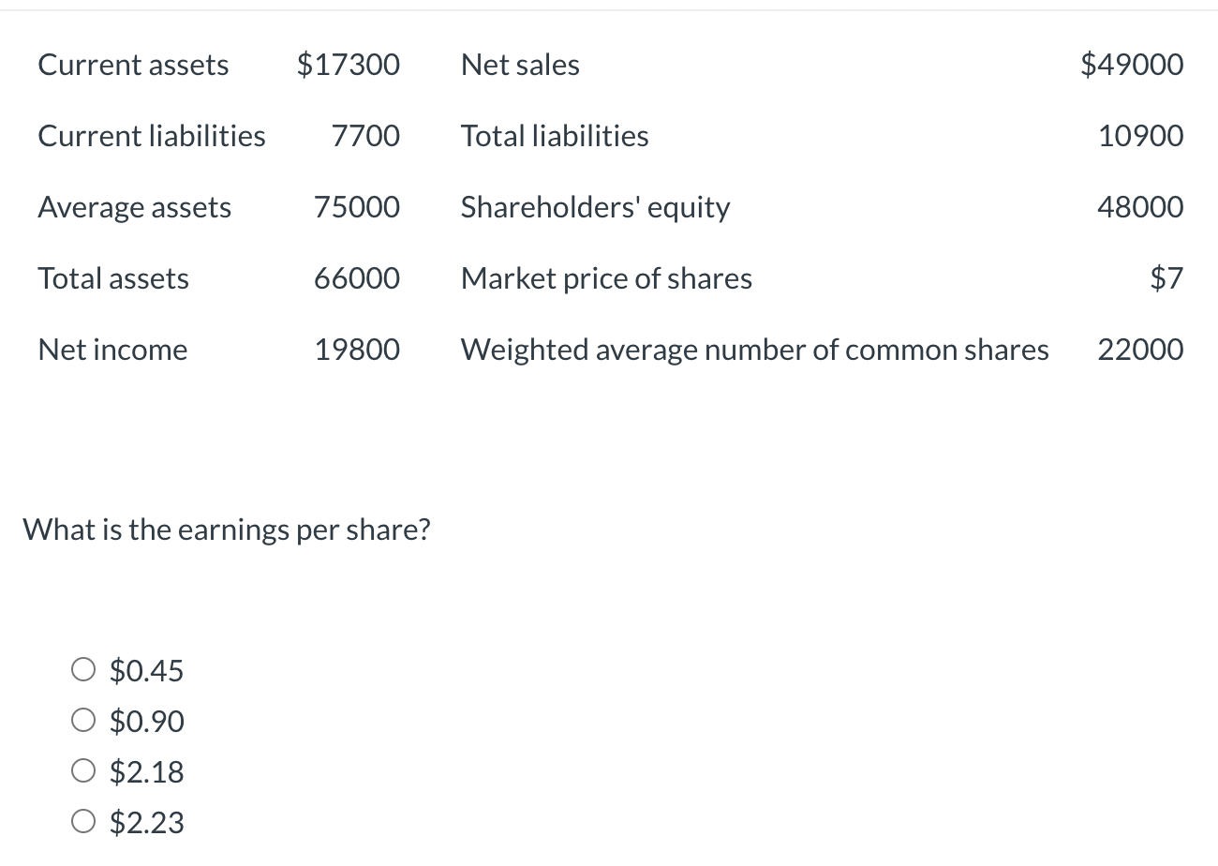This screenshot has width=1218, height=866.
Task: Click the Average assets value 75000
Action: point(357,207)
